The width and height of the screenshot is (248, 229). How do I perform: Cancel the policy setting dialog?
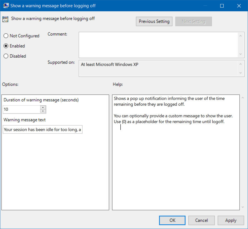pyautogui.click(x=201, y=220)
